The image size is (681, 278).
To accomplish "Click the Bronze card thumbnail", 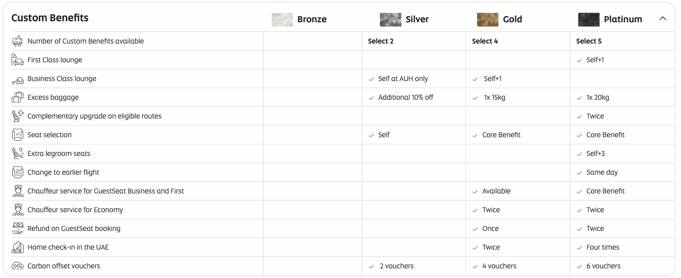I will click(x=282, y=19).
